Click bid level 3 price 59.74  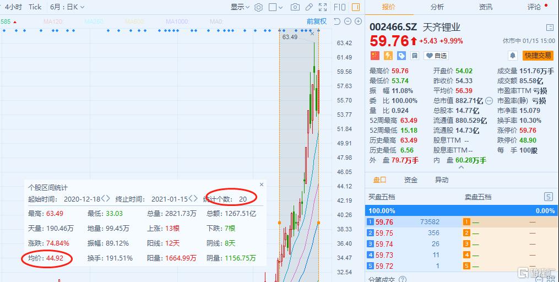click(x=384, y=244)
